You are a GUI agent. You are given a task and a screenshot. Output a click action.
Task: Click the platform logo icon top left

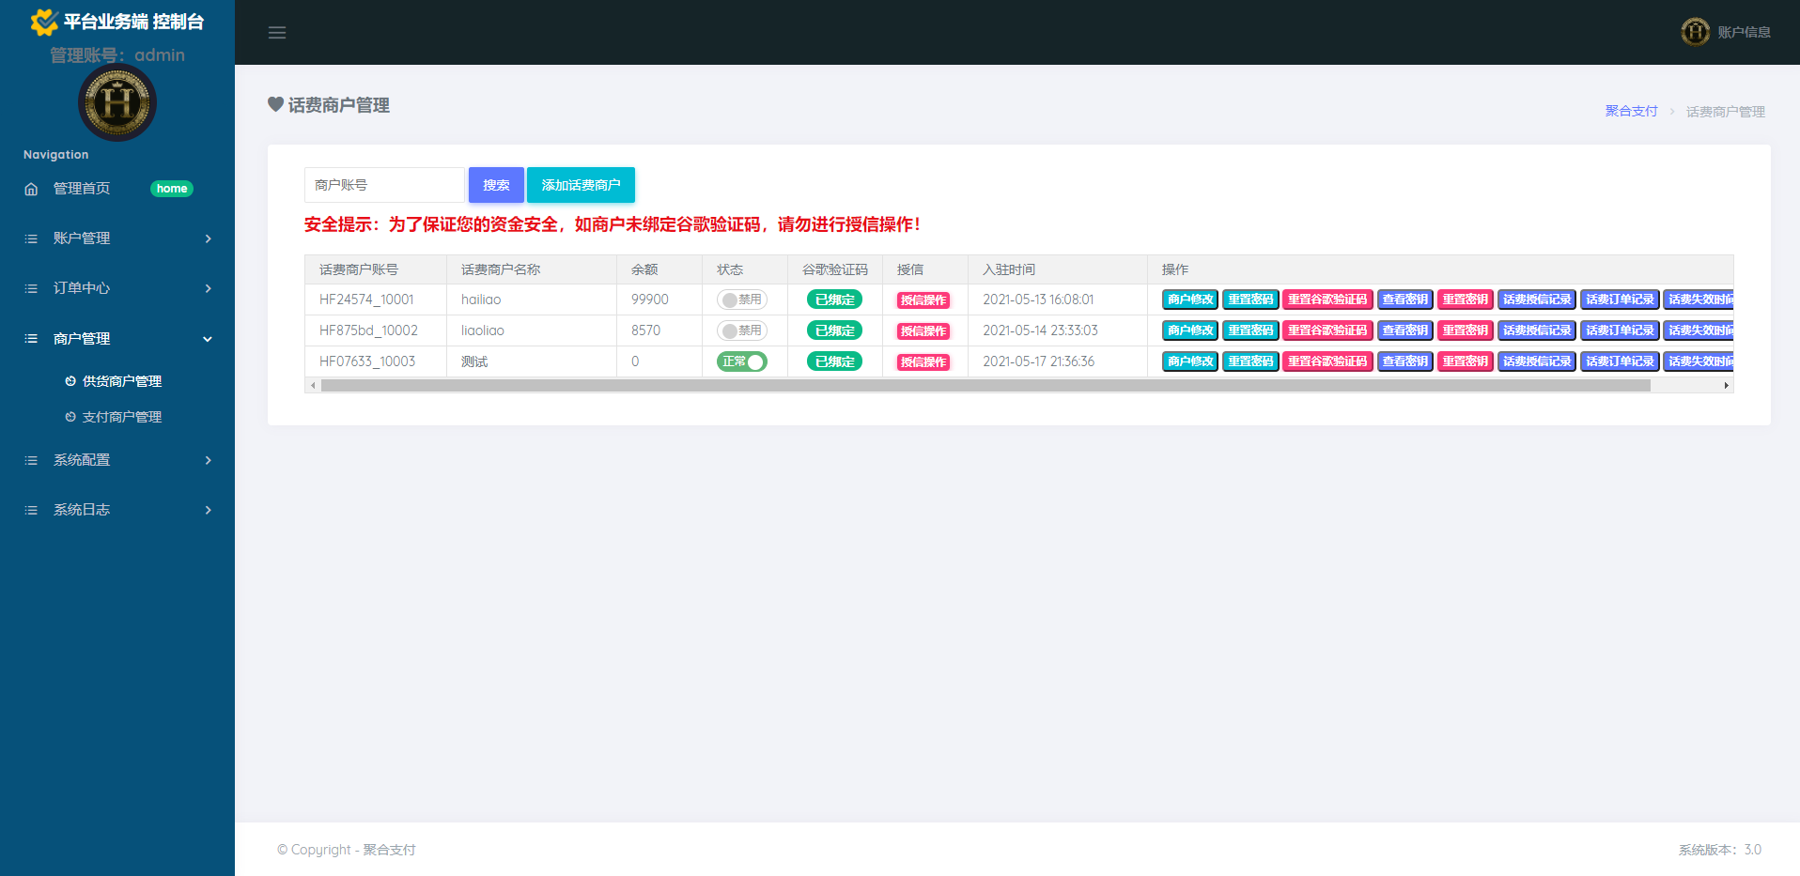pos(44,21)
